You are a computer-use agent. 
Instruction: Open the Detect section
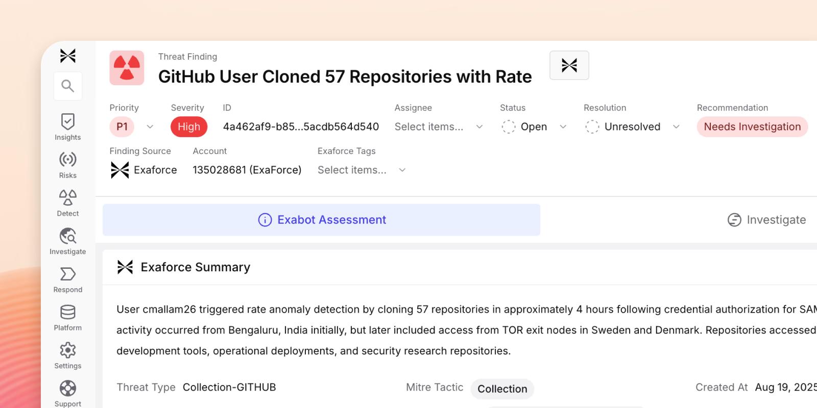[x=68, y=203]
